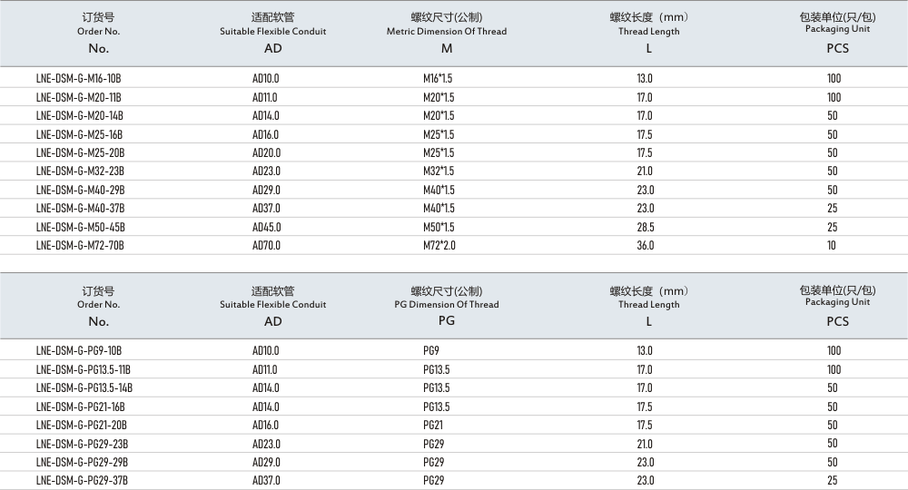Viewport: 908px width, 490px height.
Task: Click PG Dimension Of Thread header
Action: tap(446, 305)
